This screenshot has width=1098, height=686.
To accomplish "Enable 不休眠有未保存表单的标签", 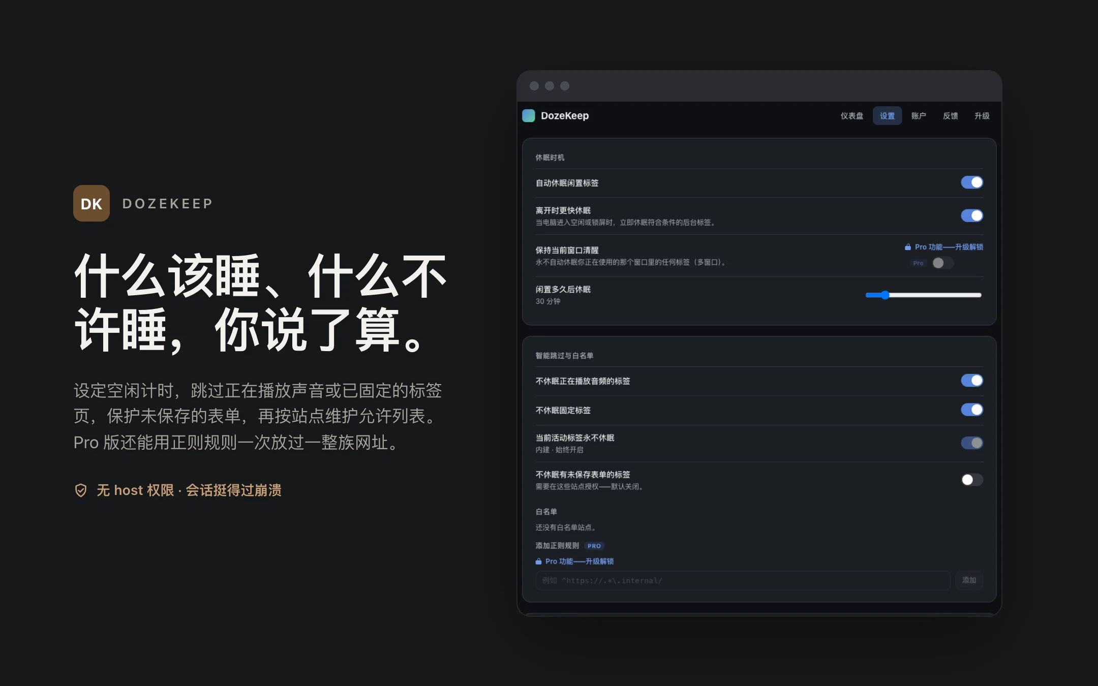I will coord(972,480).
